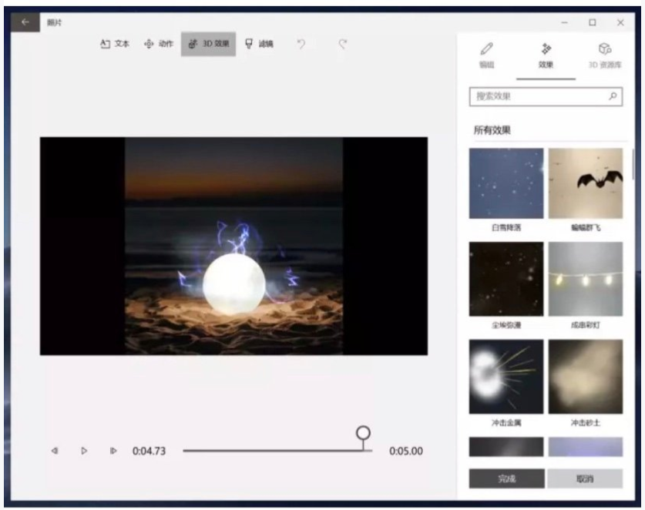Screen dimensions: 645x510
Task: Switch to the 效果 (Effects) tab
Action: point(546,55)
